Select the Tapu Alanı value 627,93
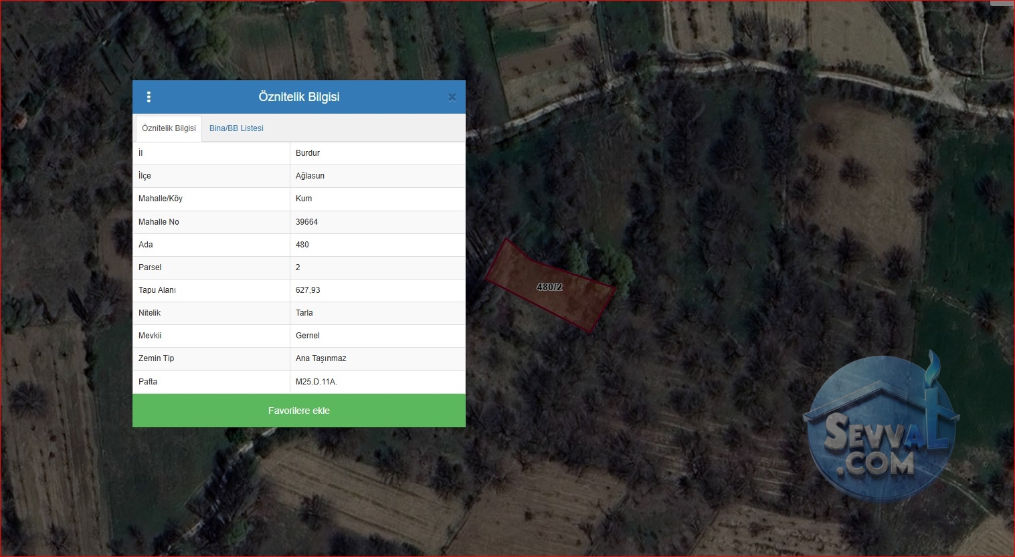This screenshot has height=557, width=1015. [308, 290]
